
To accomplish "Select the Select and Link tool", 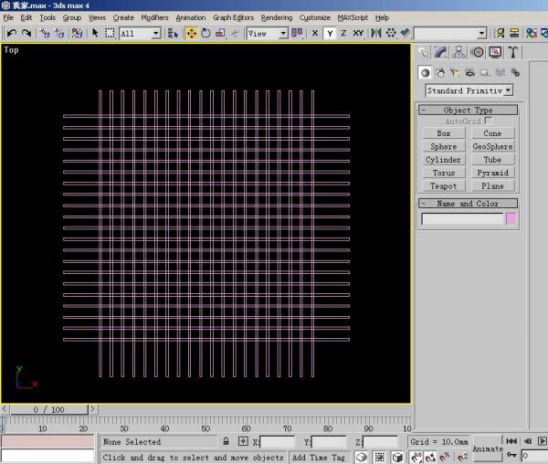I will [x=45, y=33].
